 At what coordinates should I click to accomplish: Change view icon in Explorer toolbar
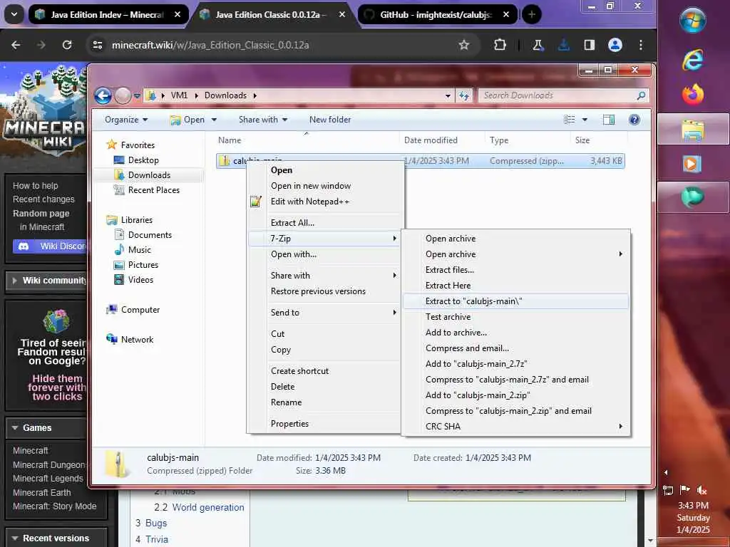click(570, 120)
